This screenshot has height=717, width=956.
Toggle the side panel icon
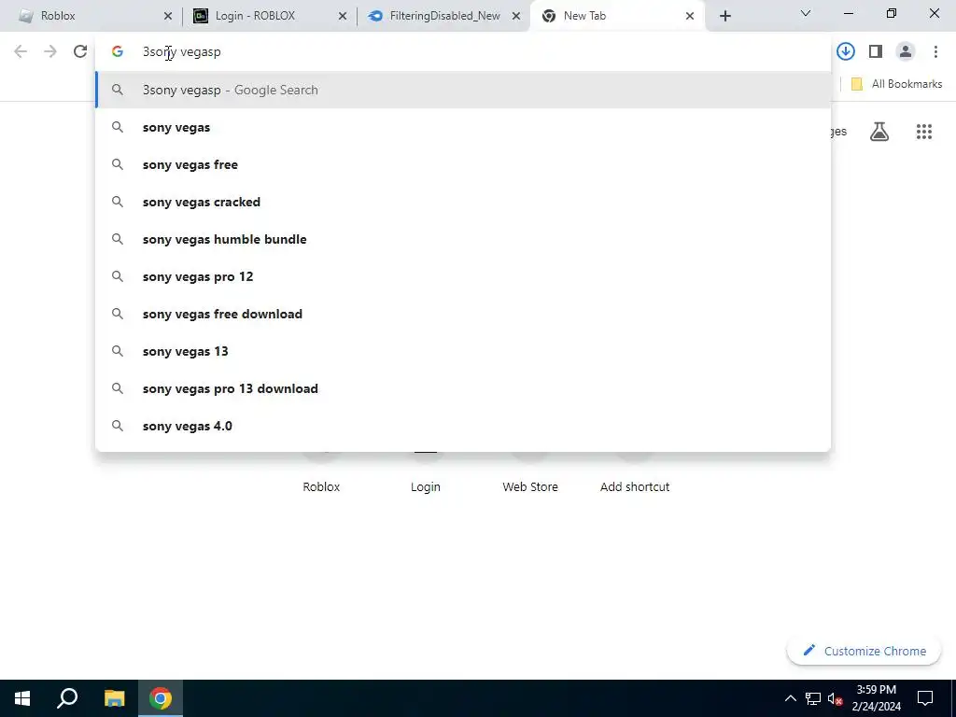pyautogui.click(x=876, y=52)
